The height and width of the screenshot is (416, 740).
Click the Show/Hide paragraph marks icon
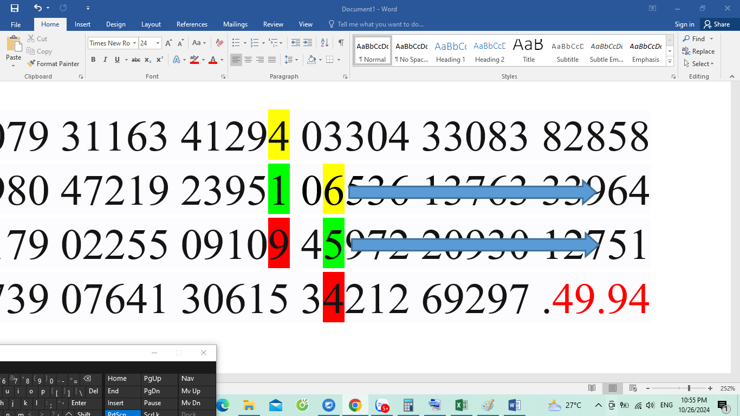click(x=341, y=43)
